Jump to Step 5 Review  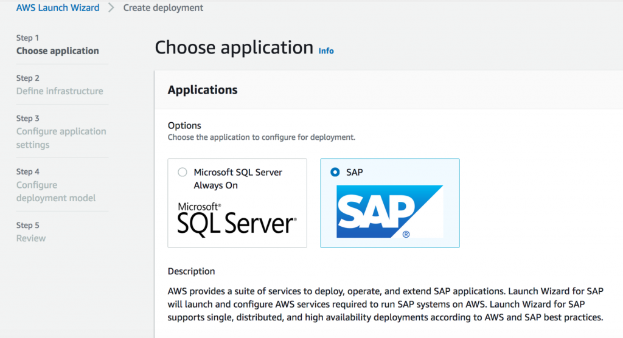coord(31,238)
